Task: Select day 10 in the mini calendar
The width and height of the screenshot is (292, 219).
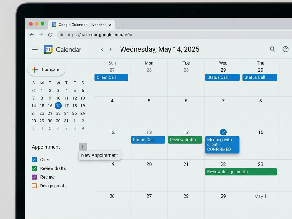Action: 58,98
